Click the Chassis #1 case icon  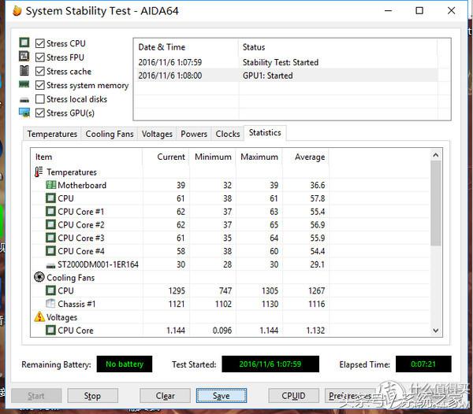[50, 304]
